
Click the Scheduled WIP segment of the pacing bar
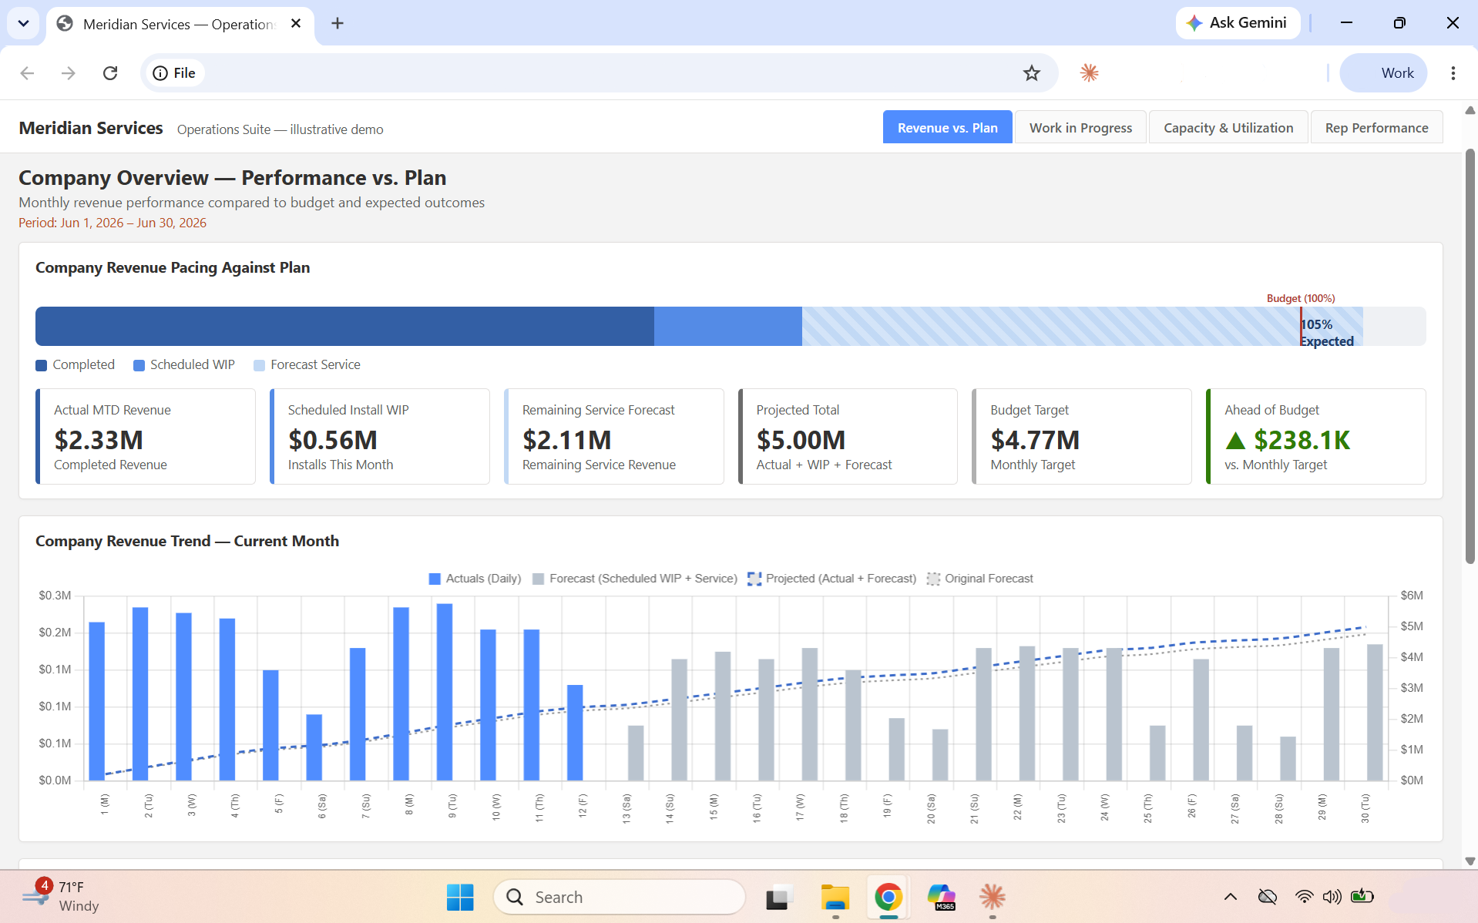tap(728, 326)
